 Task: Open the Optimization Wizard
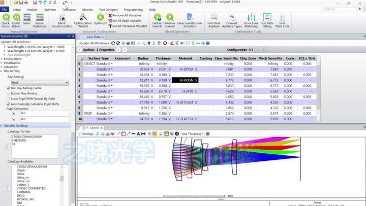(x=83, y=20)
